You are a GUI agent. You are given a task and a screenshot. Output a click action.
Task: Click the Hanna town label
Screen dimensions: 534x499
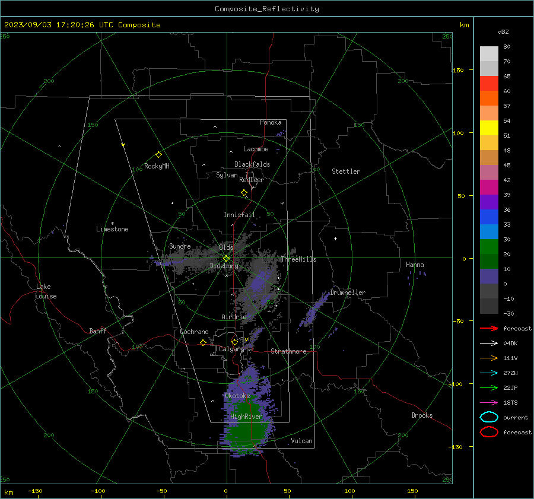tap(415, 265)
